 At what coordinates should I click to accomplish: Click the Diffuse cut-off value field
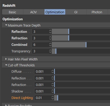43,72
